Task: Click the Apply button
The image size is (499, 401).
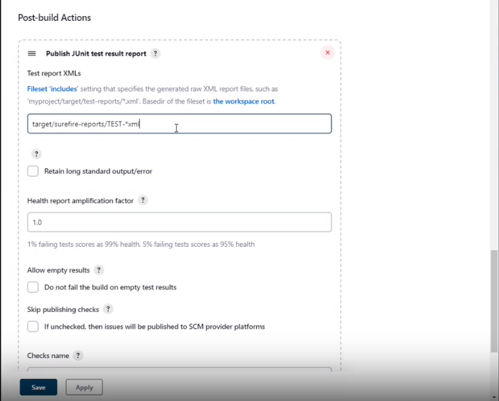Action: click(x=84, y=387)
